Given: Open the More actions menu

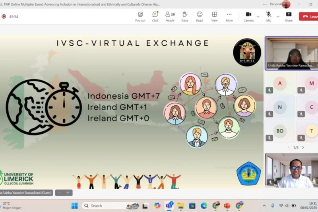Looking at the screenshot, I should pyautogui.click(x=229, y=16).
